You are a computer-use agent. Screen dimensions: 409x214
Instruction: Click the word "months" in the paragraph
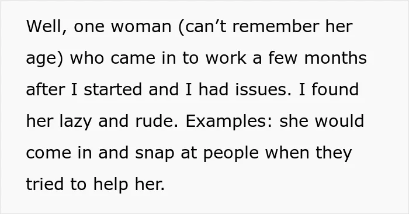(335, 58)
